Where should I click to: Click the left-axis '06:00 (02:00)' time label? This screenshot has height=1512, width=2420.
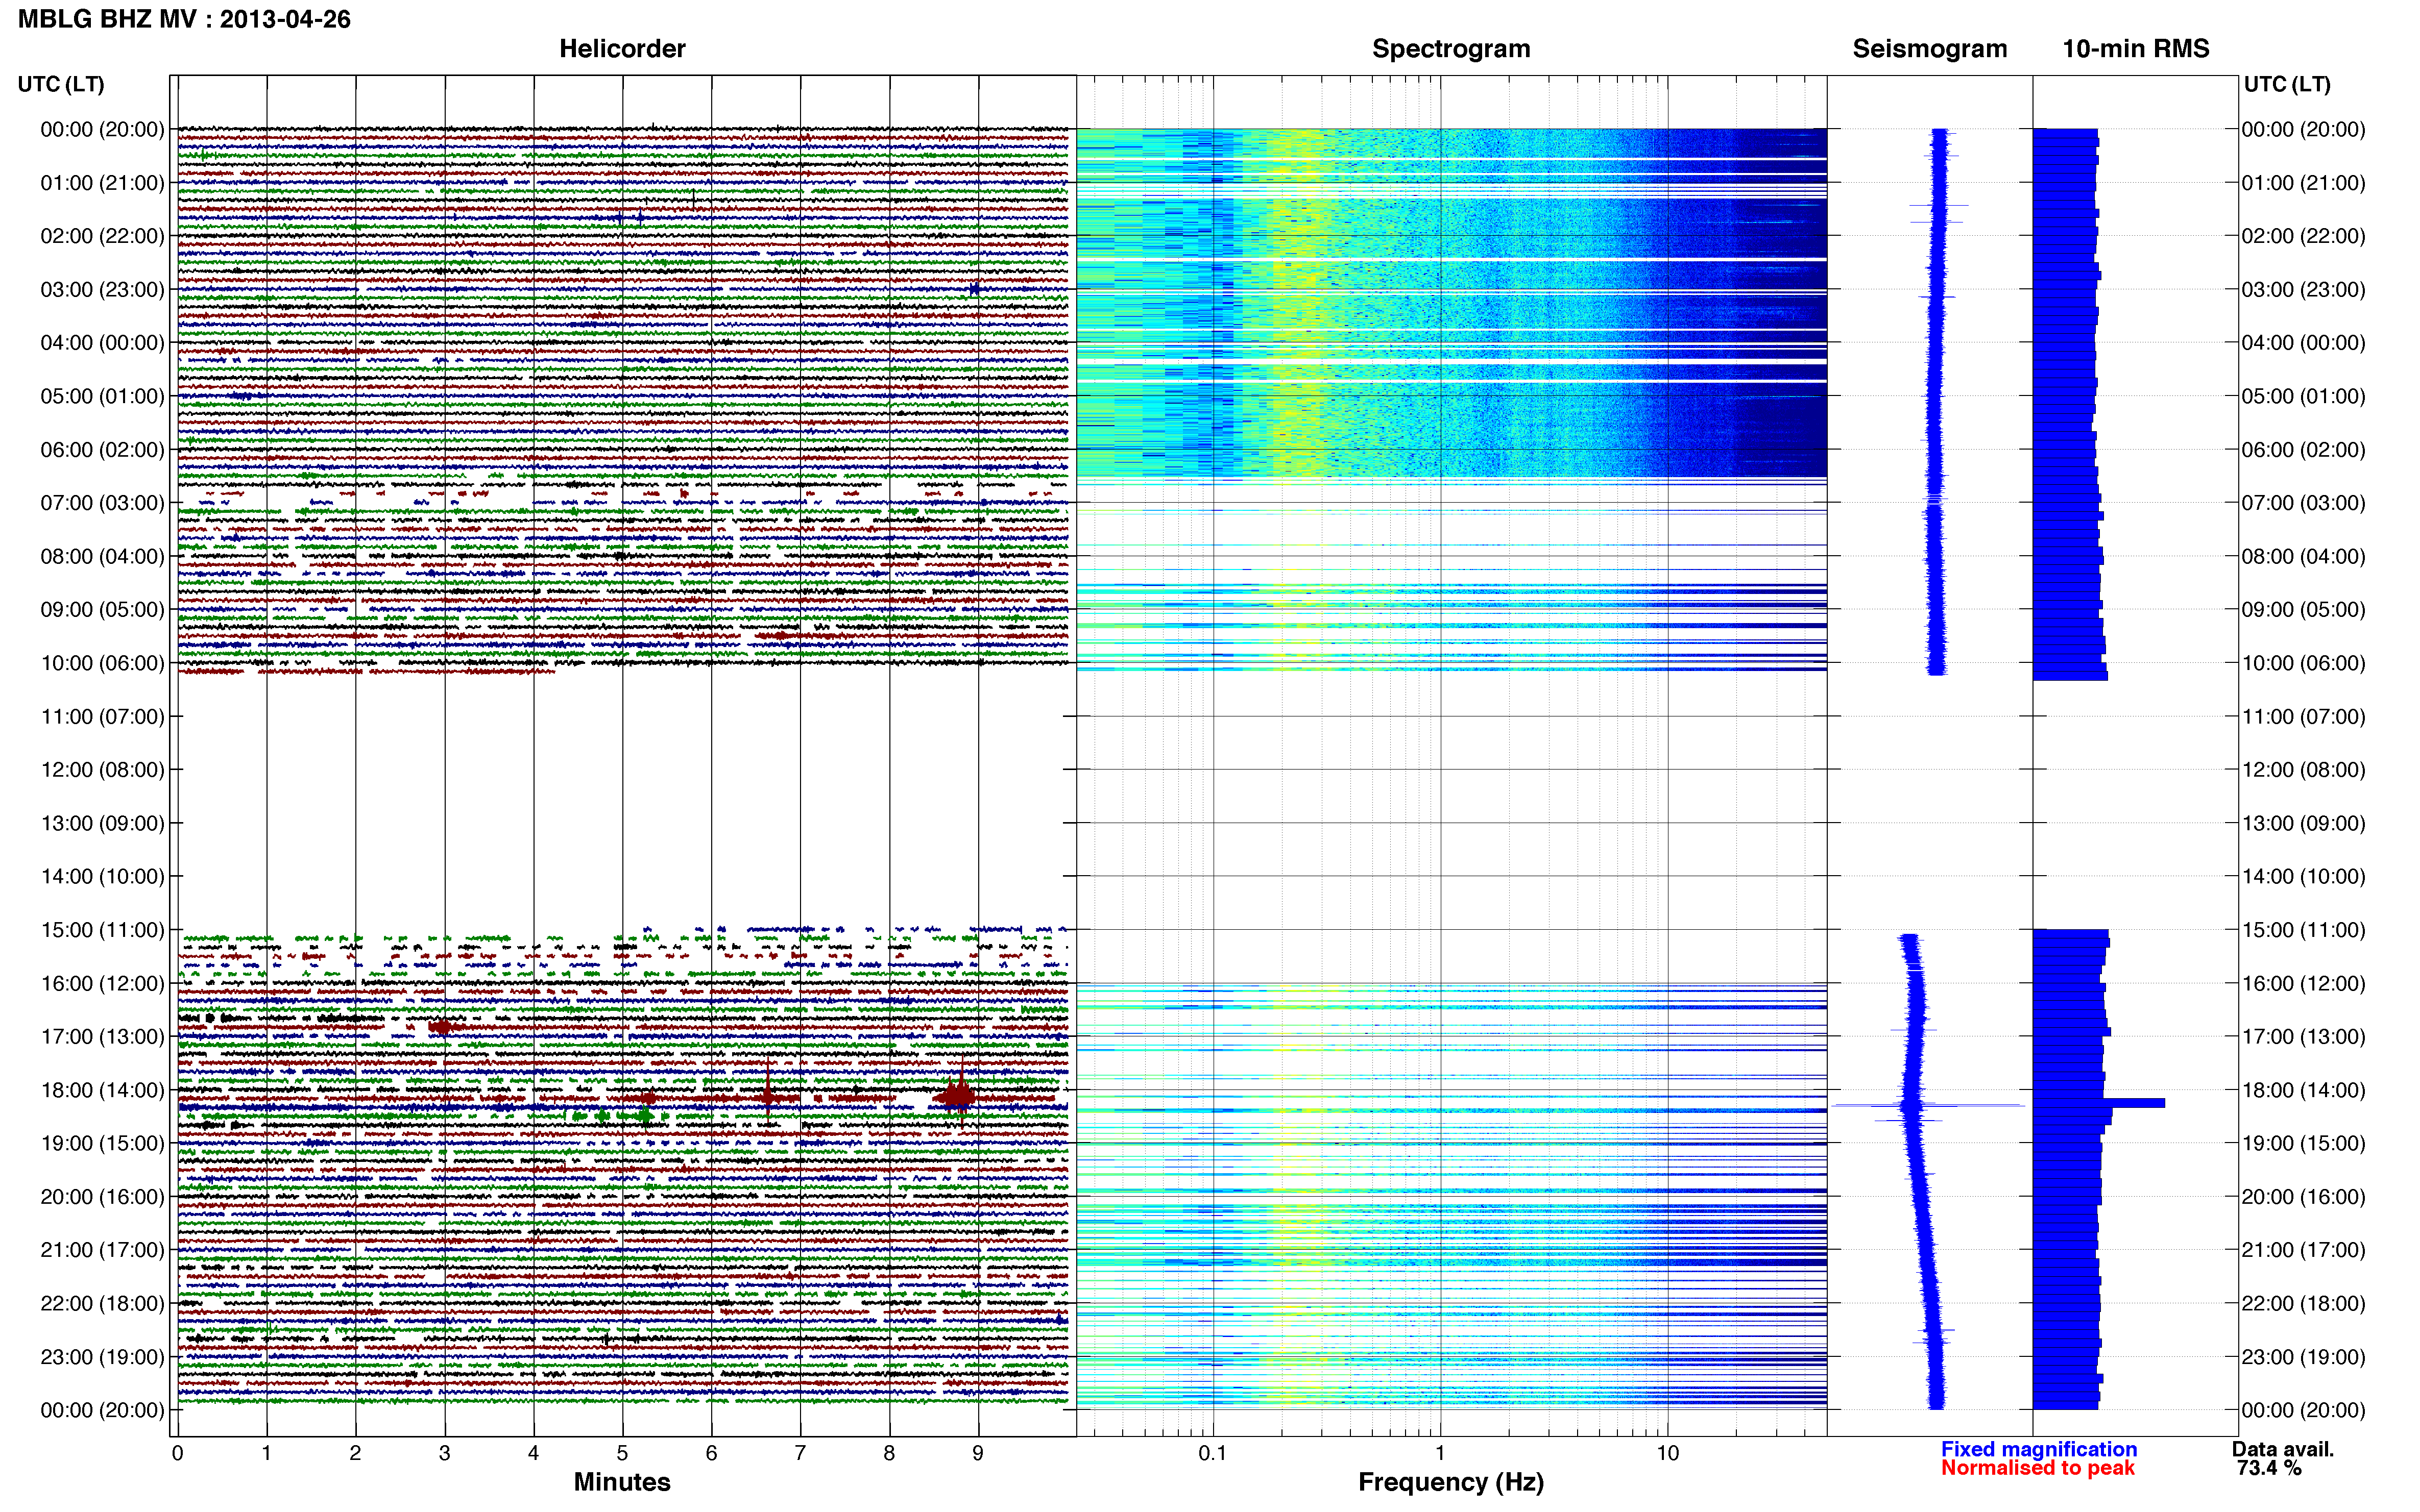[102, 450]
